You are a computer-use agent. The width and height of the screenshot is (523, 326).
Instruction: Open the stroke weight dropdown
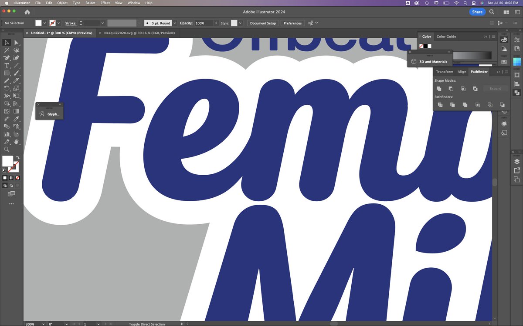tap(103, 23)
